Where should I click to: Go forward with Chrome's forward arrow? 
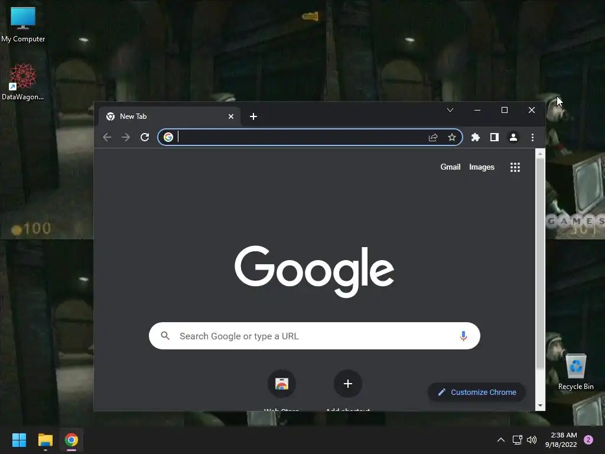[126, 137]
